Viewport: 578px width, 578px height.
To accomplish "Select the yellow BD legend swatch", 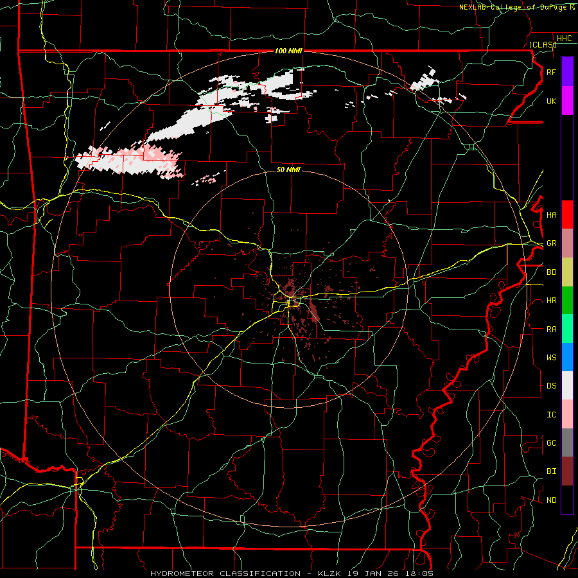I will 567,272.
